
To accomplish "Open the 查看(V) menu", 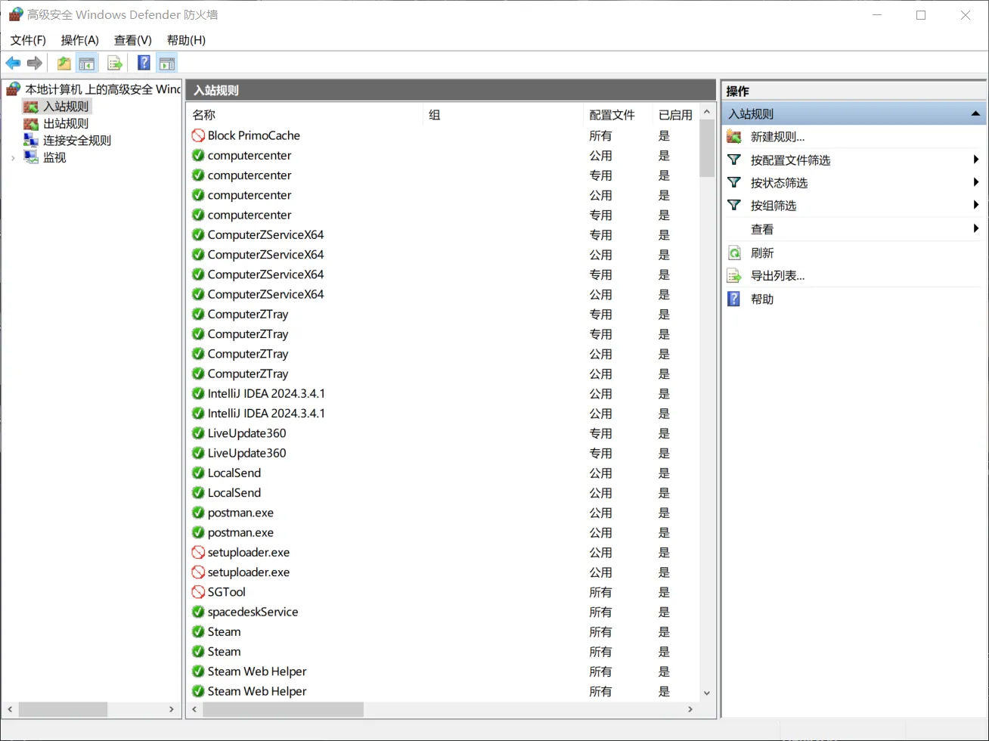I will click(132, 40).
